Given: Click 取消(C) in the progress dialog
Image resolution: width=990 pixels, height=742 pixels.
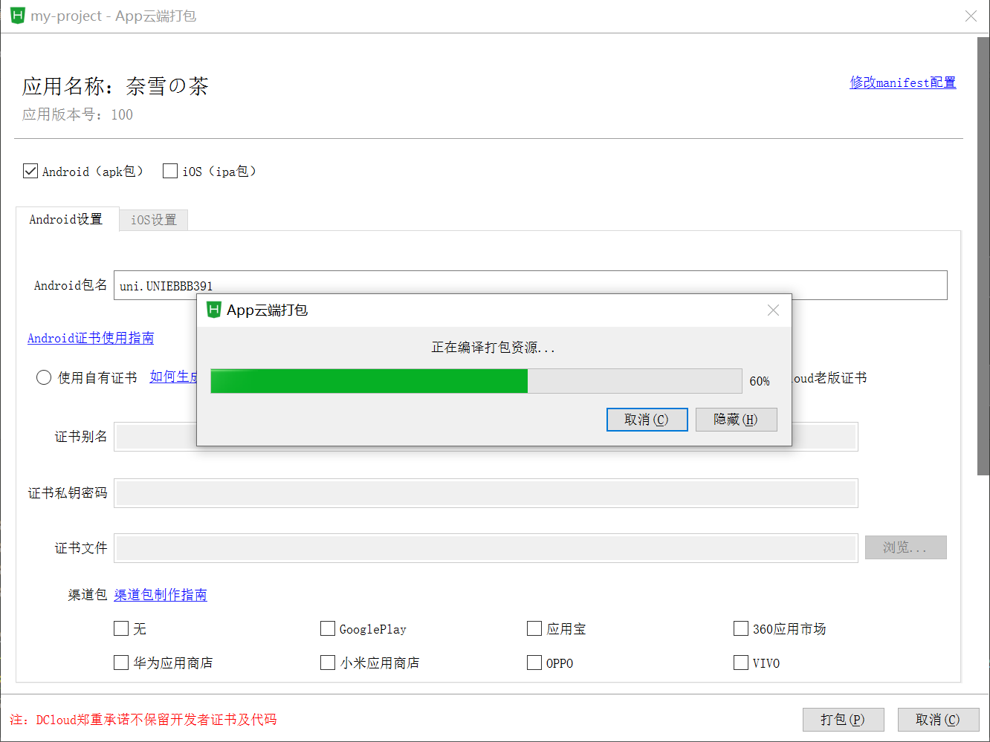Looking at the screenshot, I should [647, 420].
